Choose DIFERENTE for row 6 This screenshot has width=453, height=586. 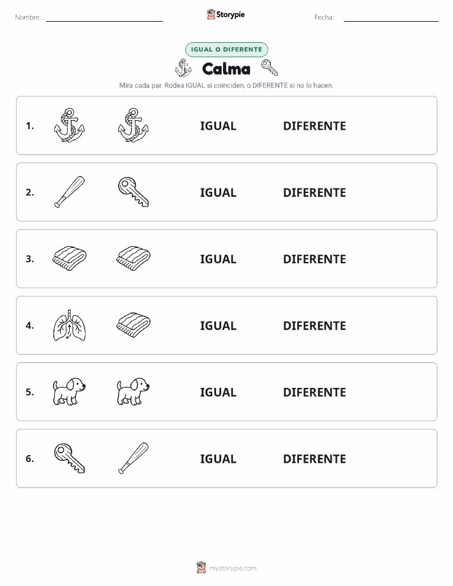click(x=314, y=459)
